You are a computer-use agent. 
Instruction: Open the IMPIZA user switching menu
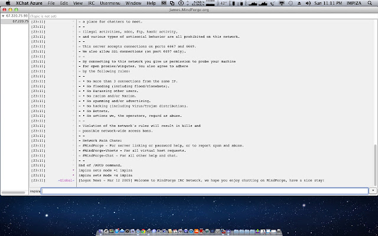(354, 3)
